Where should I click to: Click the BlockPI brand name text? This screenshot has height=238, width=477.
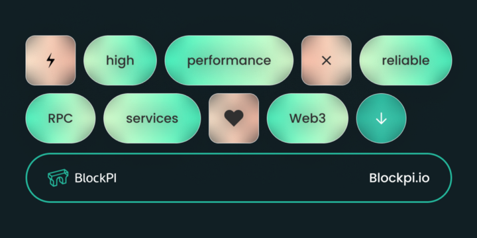point(95,178)
